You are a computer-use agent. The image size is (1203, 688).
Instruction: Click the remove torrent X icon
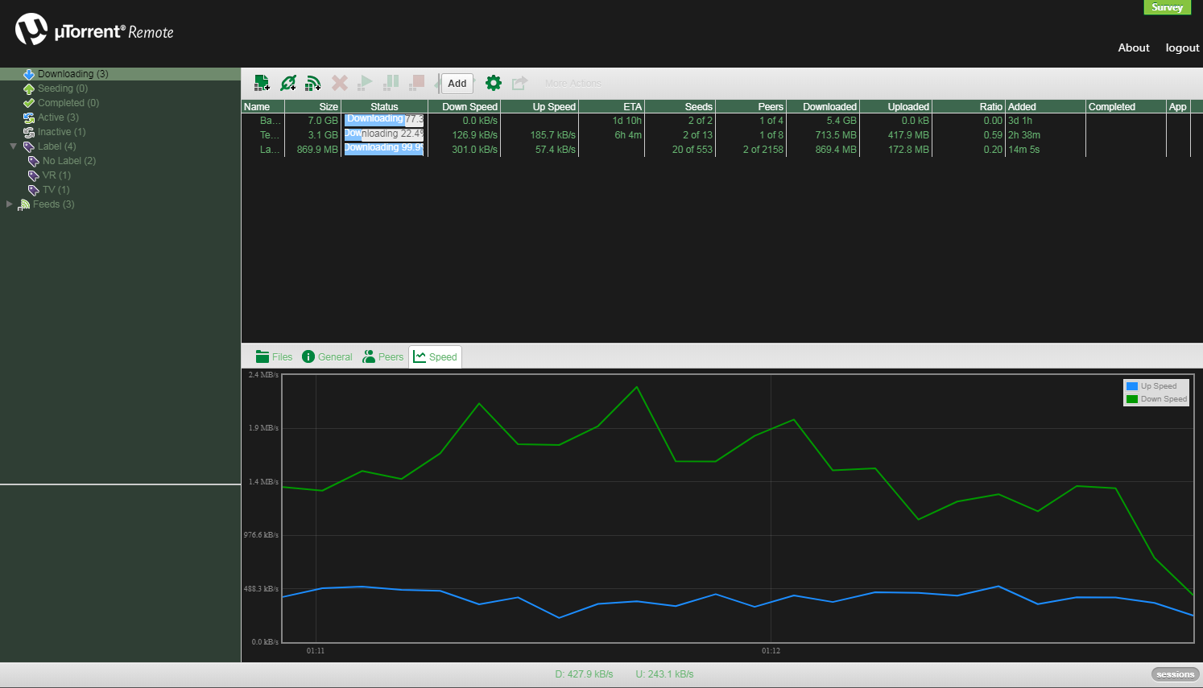pyautogui.click(x=338, y=82)
